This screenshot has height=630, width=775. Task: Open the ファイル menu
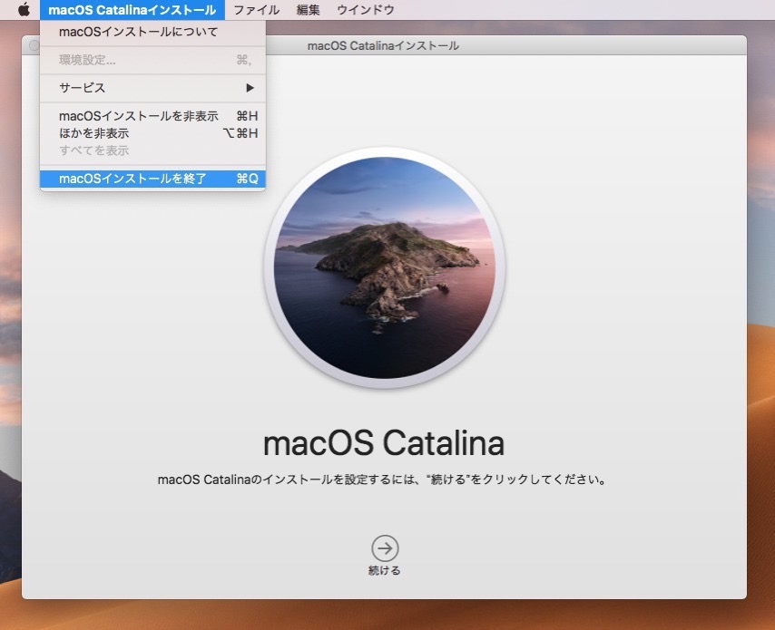click(x=256, y=10)
